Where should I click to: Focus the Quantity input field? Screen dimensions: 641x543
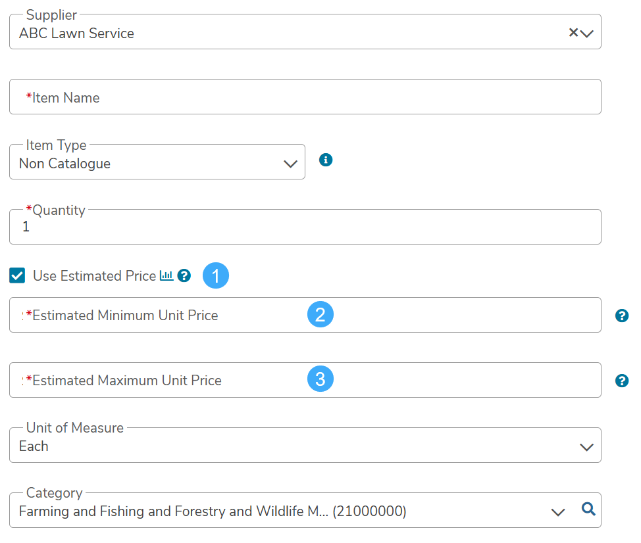coord(305,227)
